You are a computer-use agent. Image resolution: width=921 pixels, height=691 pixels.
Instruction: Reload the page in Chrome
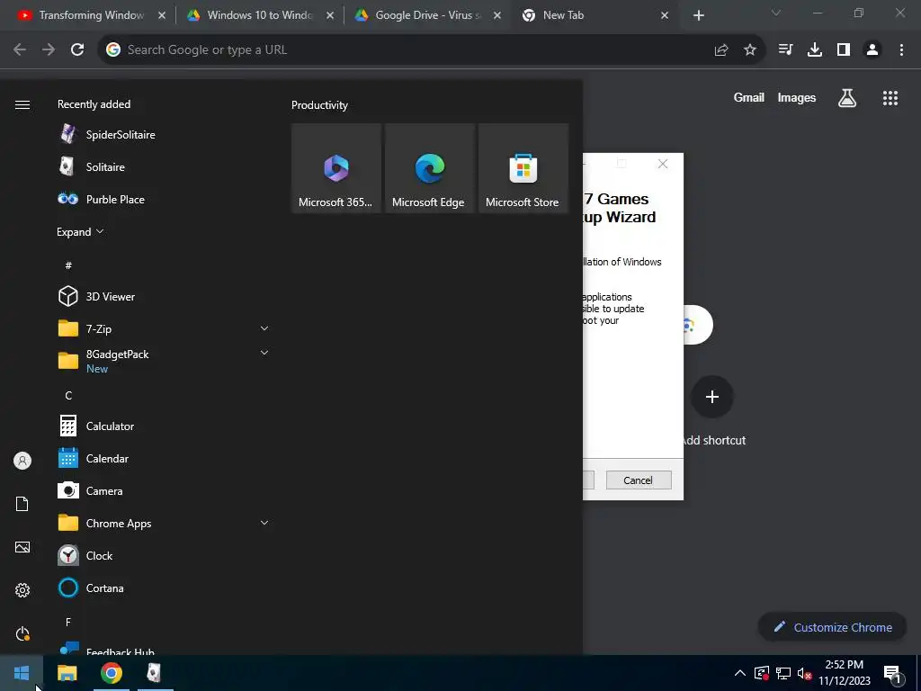[77, 49]
